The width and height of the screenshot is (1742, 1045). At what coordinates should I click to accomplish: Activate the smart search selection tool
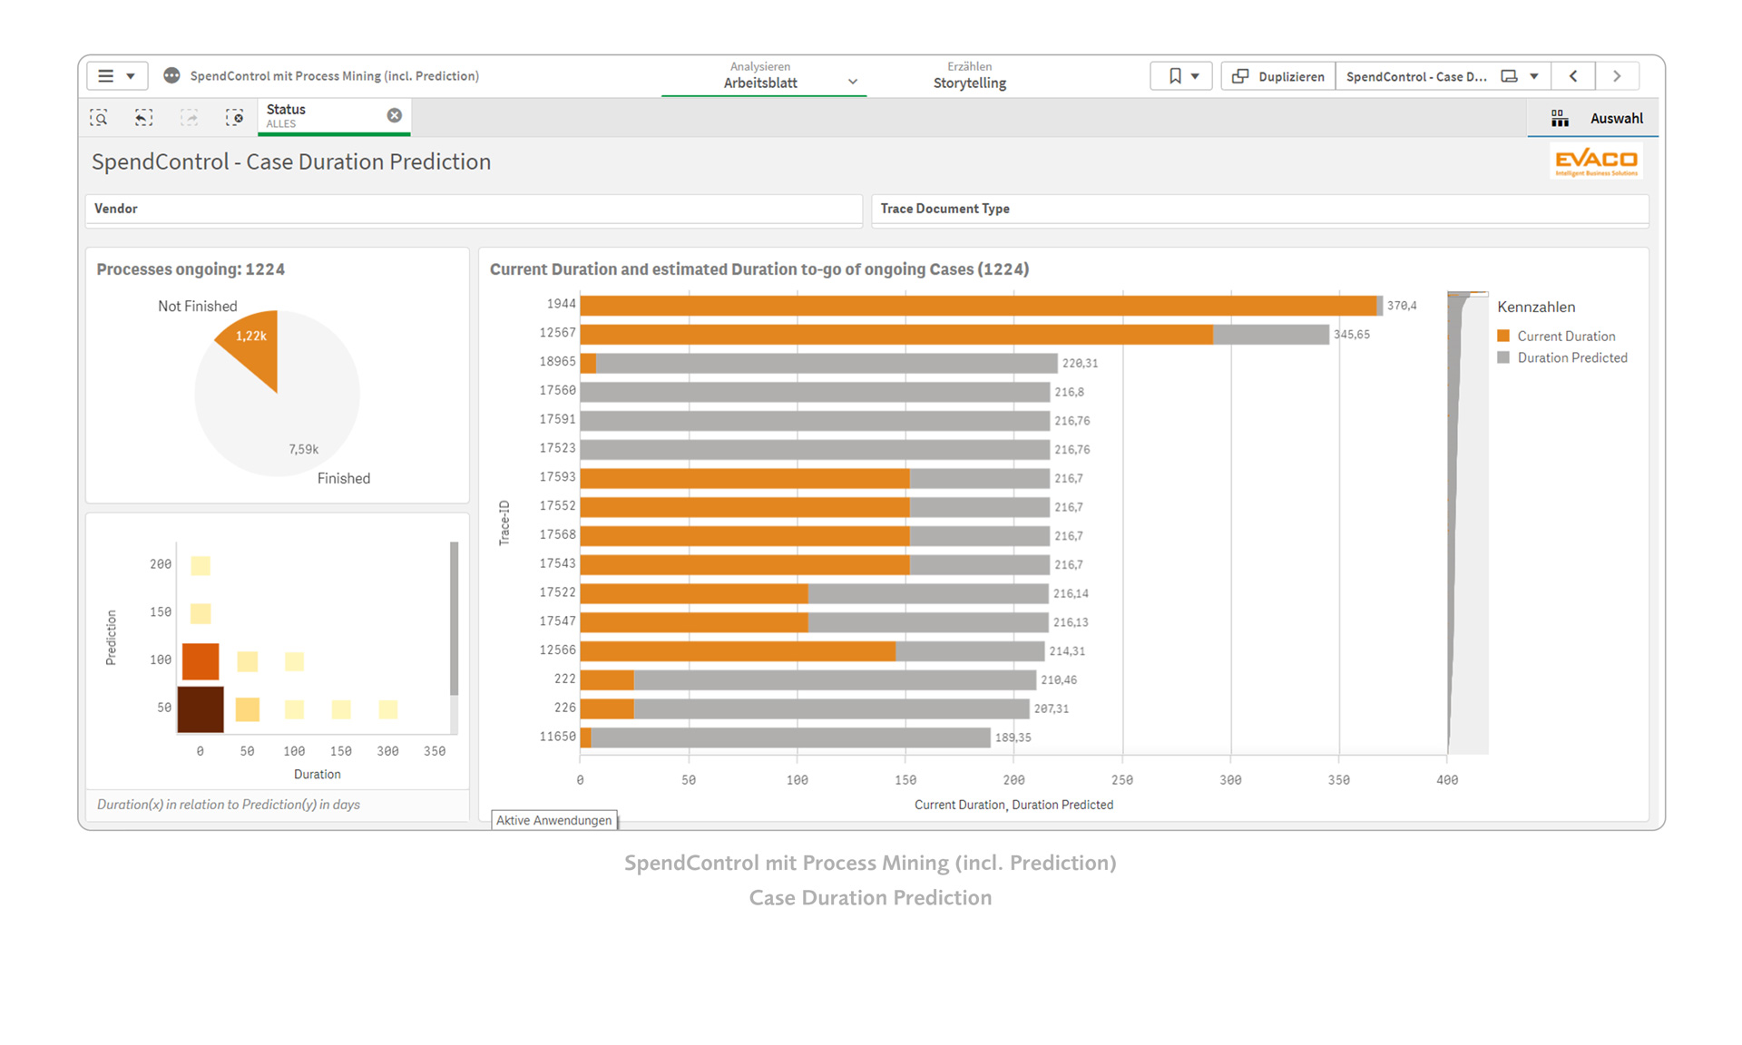[99, 117]
